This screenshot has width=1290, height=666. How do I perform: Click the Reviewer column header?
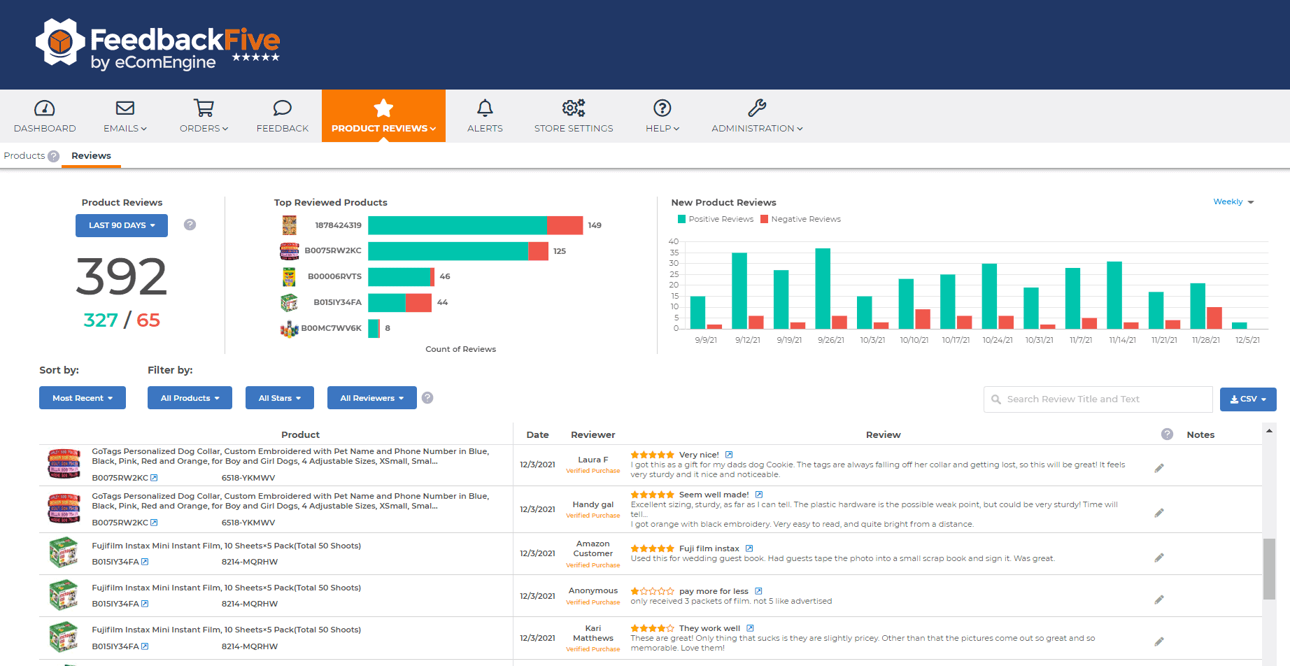(593, 434)
